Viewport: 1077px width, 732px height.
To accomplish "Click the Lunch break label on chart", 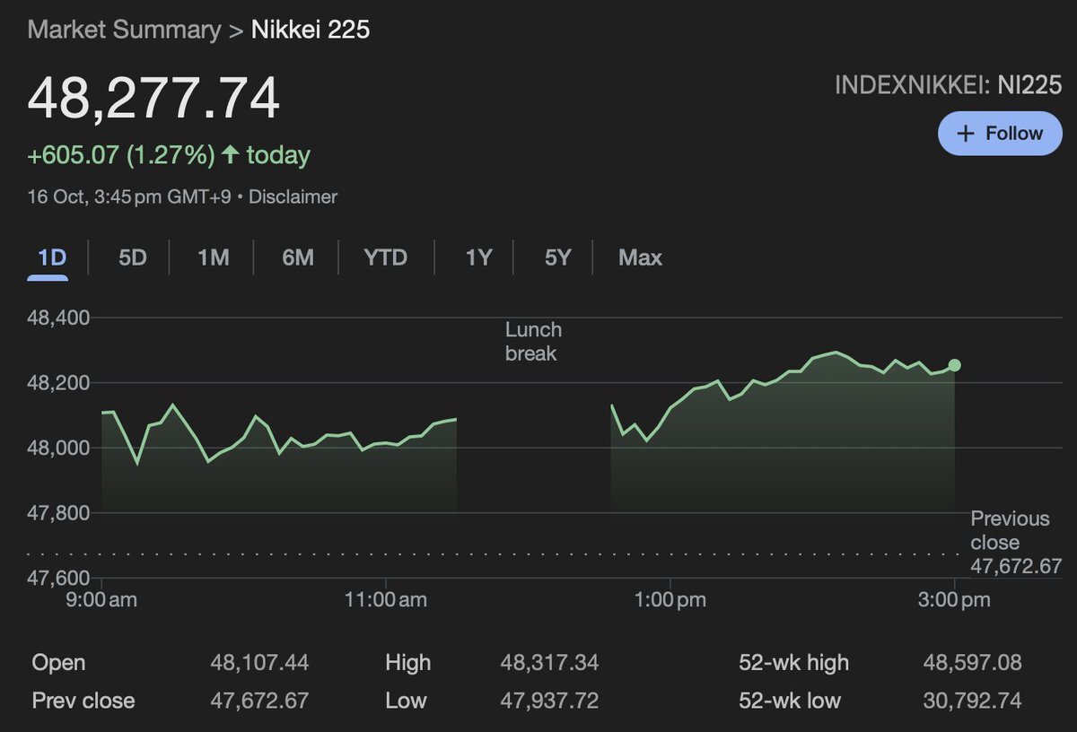I will pyautogui.click(x=533, y=342).
